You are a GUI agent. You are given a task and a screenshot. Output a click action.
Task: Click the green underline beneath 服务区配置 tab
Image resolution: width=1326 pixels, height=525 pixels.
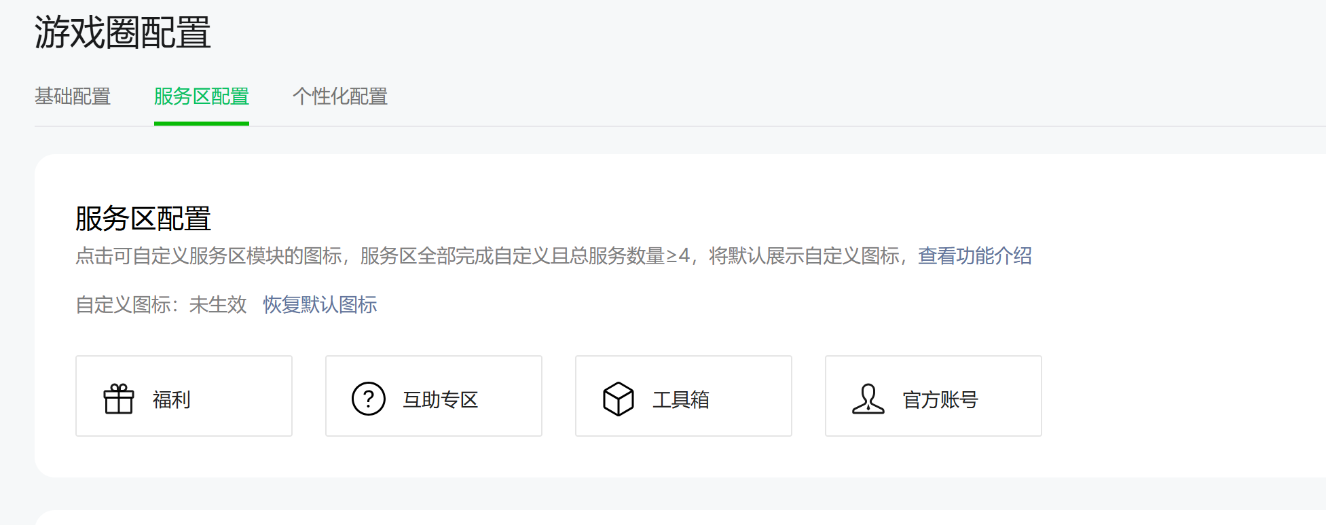click(x=202, y=124)
